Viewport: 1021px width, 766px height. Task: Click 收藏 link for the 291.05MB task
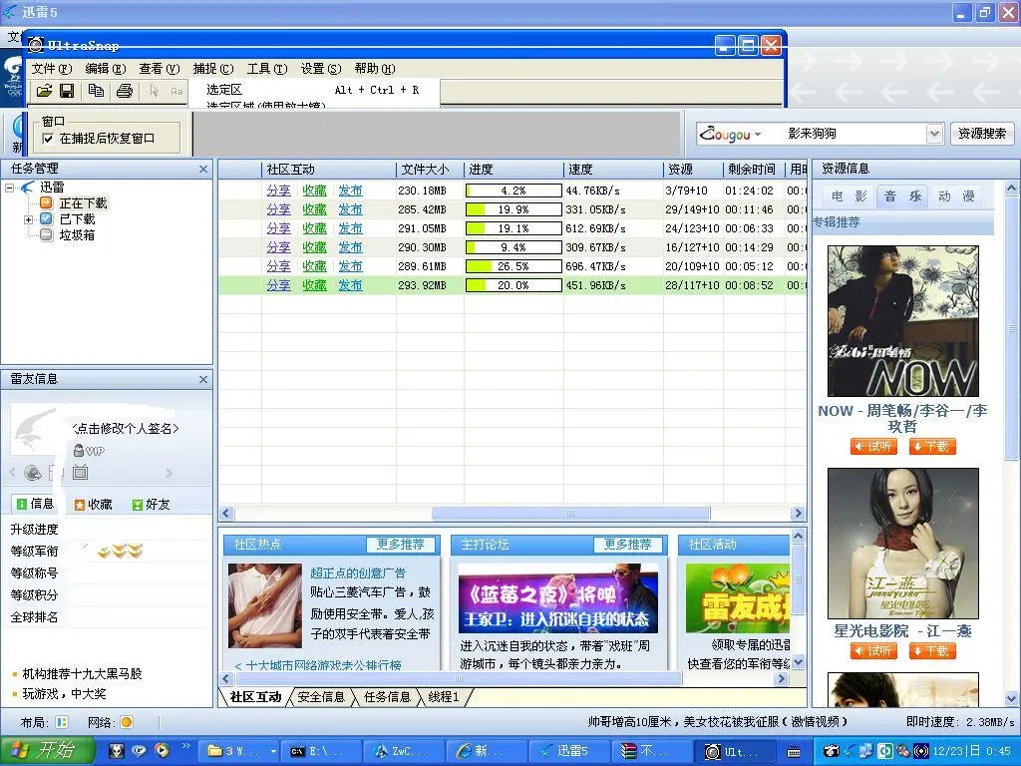tap(314, 228)
